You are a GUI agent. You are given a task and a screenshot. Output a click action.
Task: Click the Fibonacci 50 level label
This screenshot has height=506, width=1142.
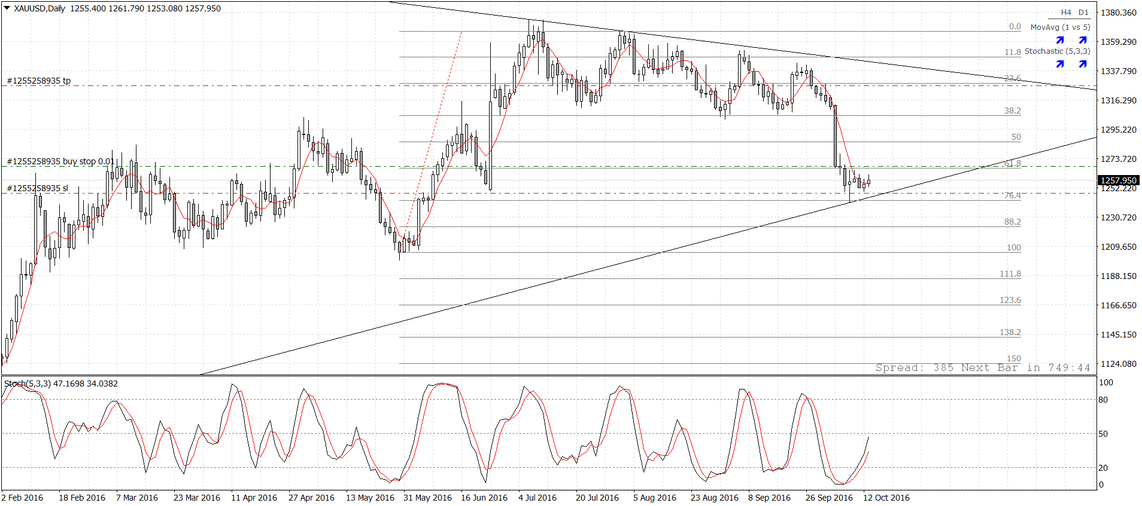pyautogui.click(x=1016, y=137)
